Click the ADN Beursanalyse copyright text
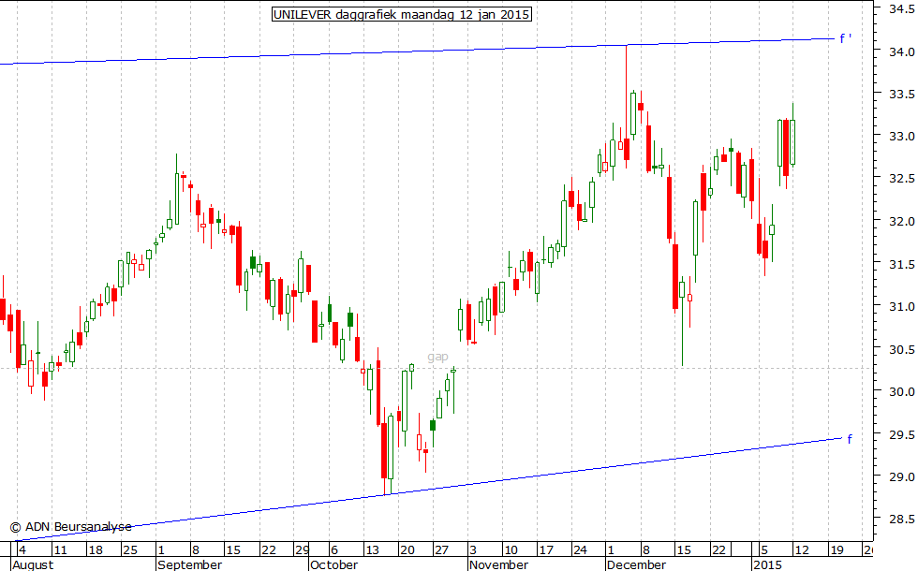Viewport: 918px width, 571px height. pyautogui.click(x=71, y=526)
